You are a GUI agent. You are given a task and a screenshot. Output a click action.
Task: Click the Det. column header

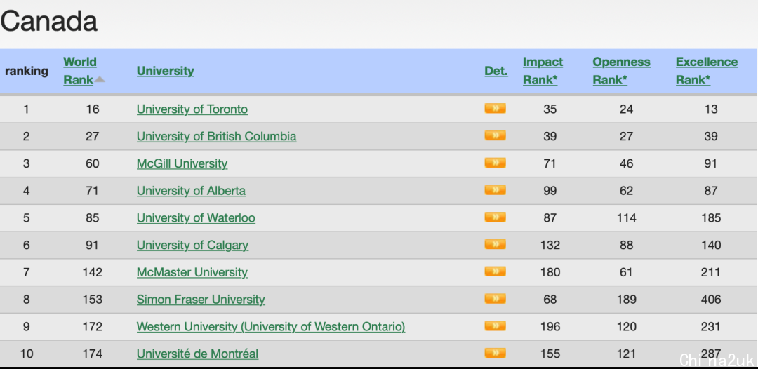[496, 71]
